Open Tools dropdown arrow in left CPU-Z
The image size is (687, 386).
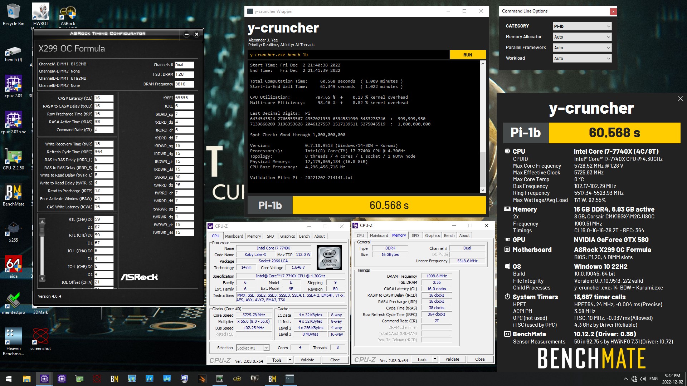tap(290, 360)
